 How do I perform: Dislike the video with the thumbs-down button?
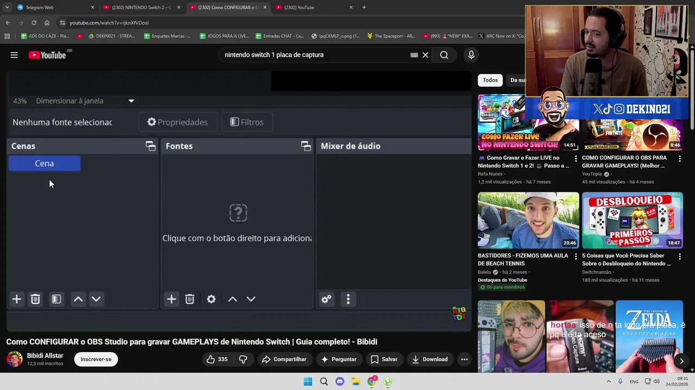(243, 359)
